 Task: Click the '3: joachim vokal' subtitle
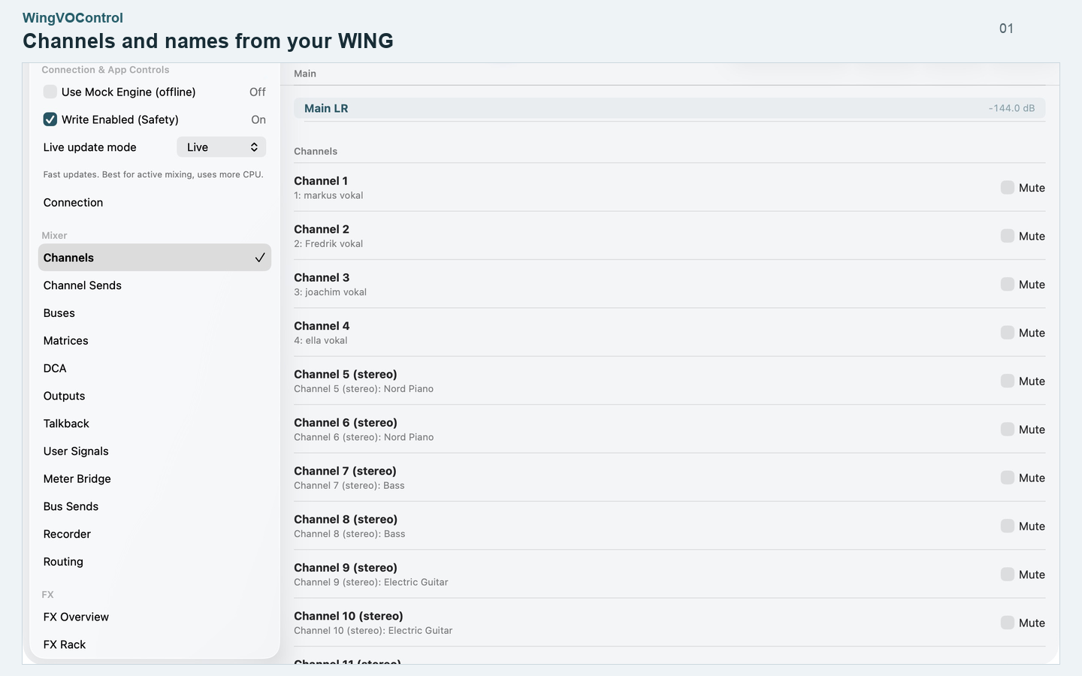tap(331, 292)
